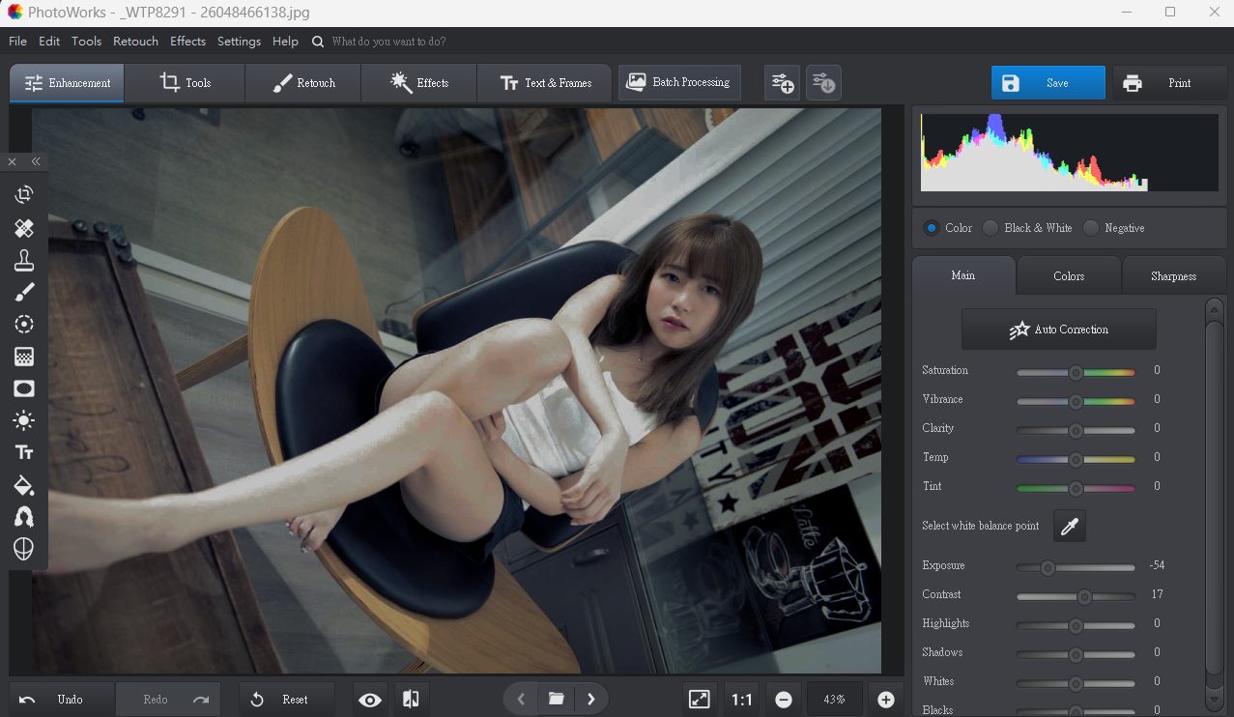Fit the image to the screen
The image size is (1234, 717).
point(700,700)
